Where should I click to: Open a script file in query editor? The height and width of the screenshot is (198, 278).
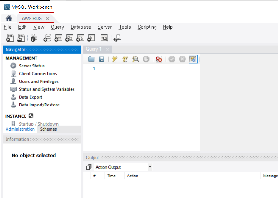[x=91, y=59]
